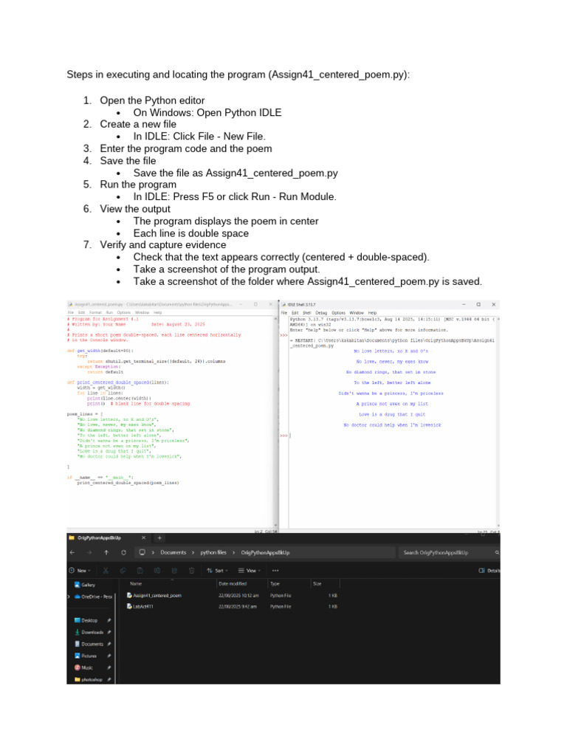Click the Copy icon in Explorer toolbar

click(x=123, y=571)
